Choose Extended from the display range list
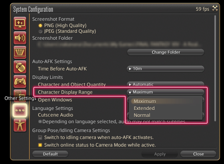 click(144, 108)
